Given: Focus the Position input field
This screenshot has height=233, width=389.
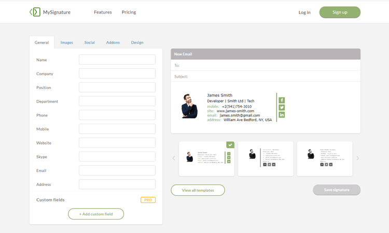Looking at the screenshot, I should tap(117, 88).
